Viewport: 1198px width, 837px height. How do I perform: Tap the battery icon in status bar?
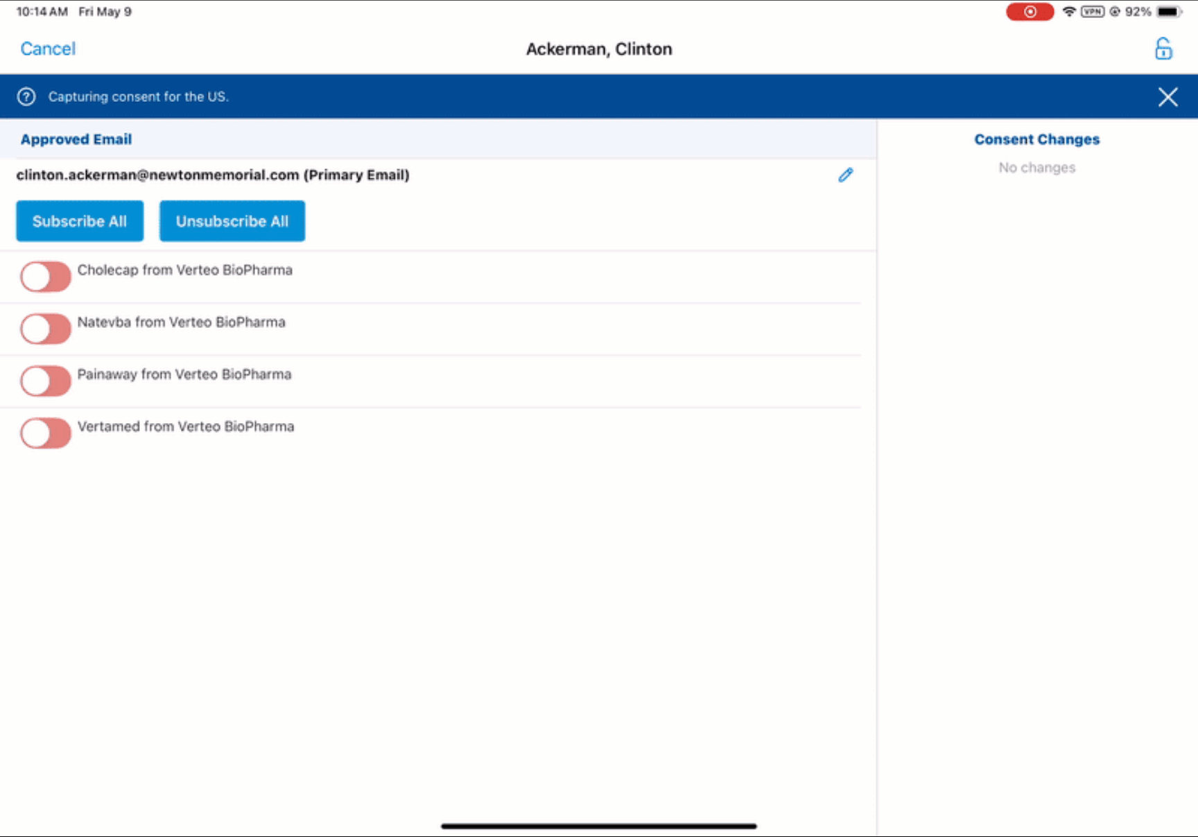click(1168, 12)
